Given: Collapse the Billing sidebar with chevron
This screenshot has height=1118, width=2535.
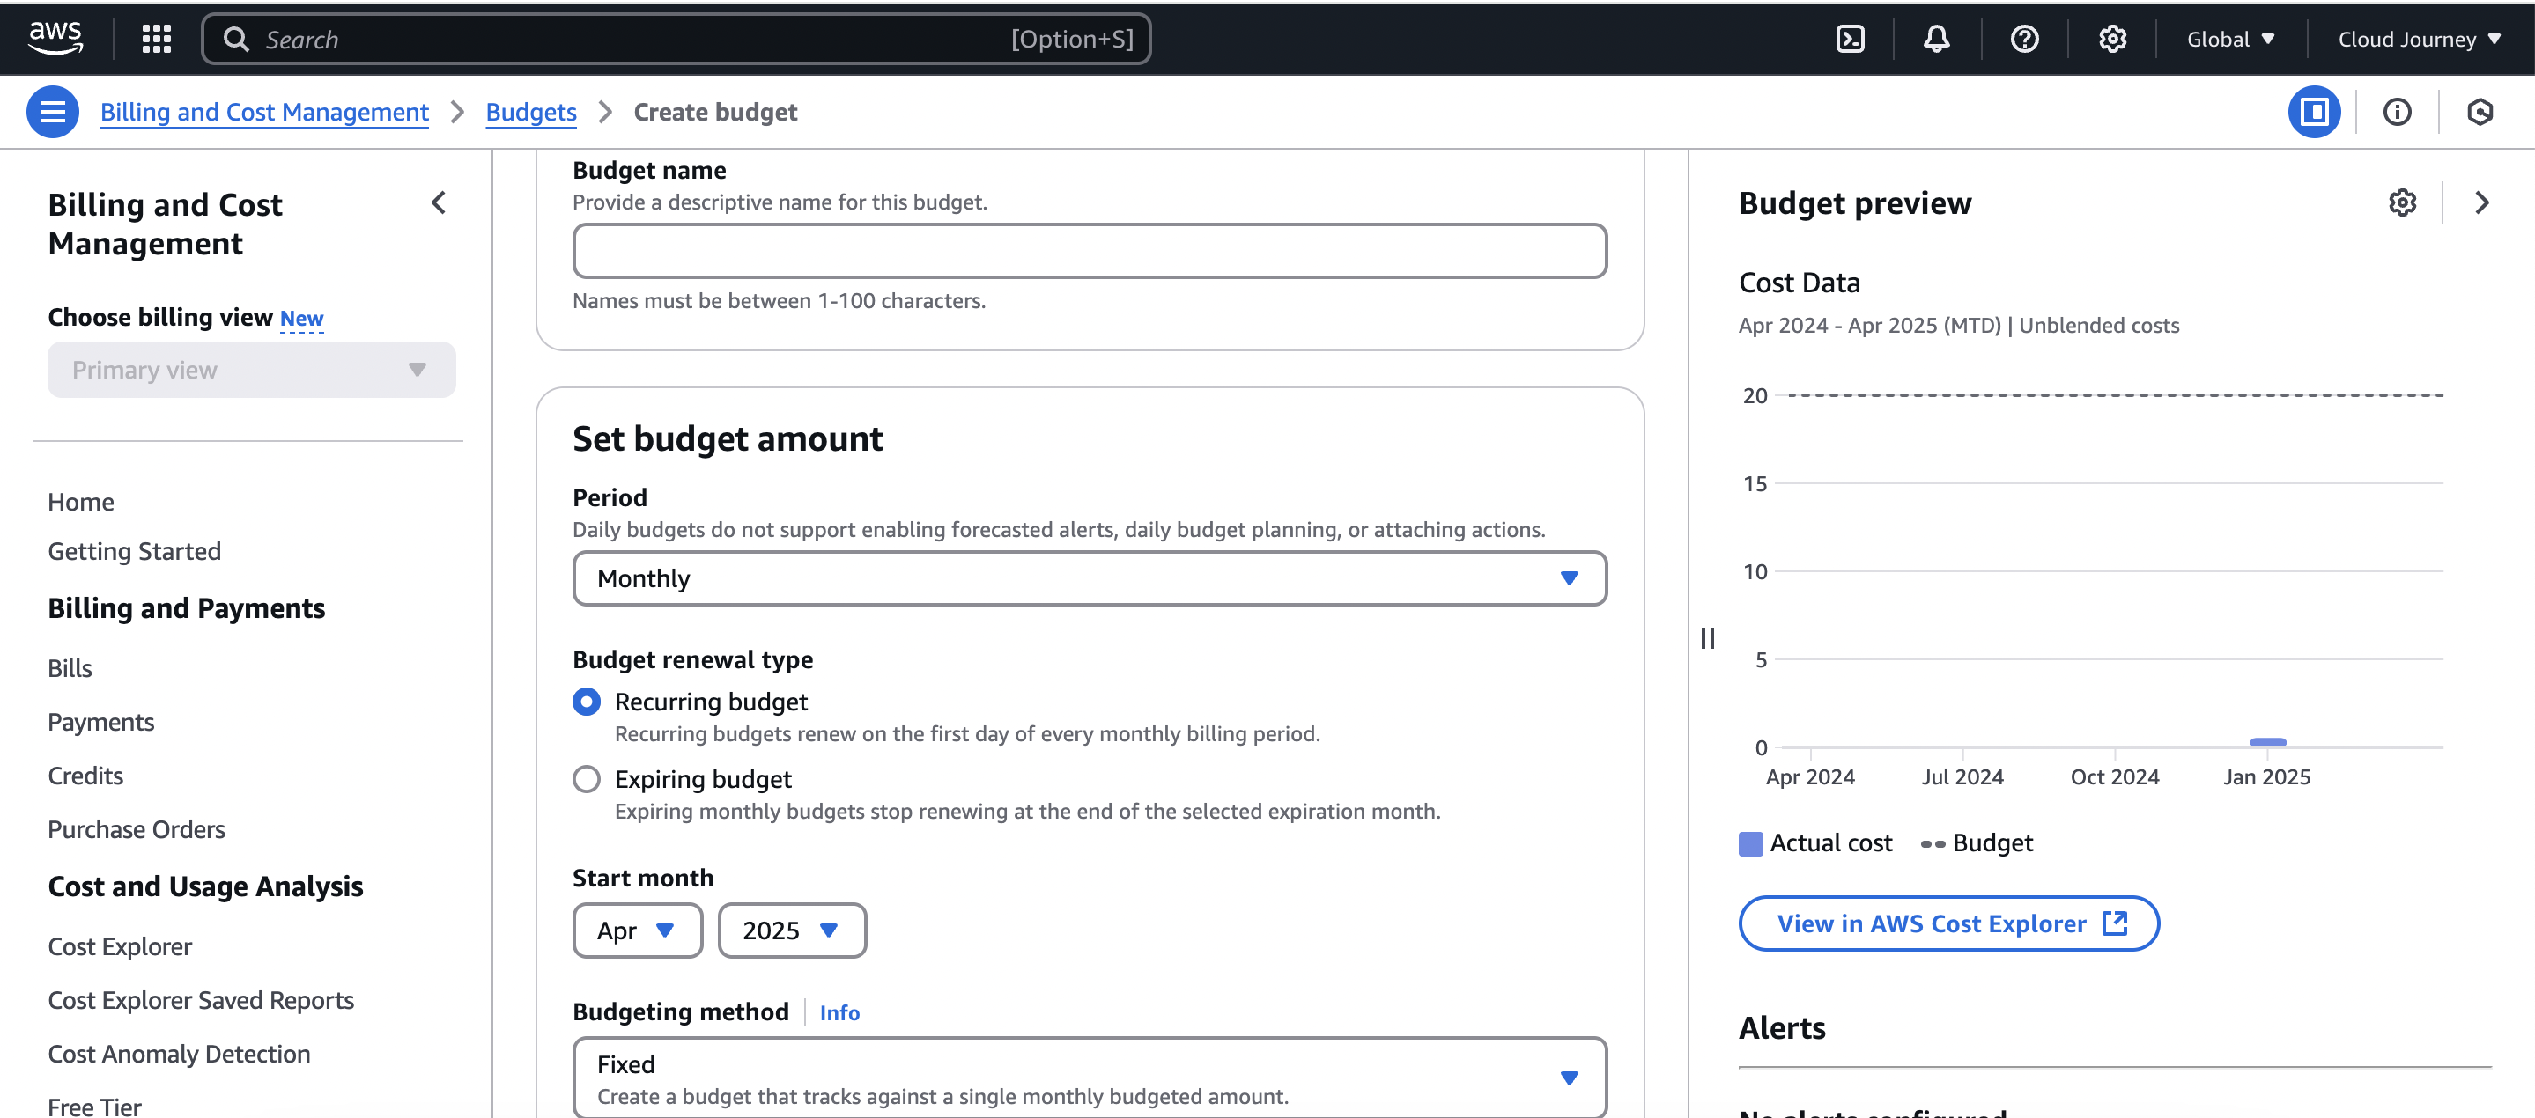Looking at the screenshot, I should (x=439, y=202).
